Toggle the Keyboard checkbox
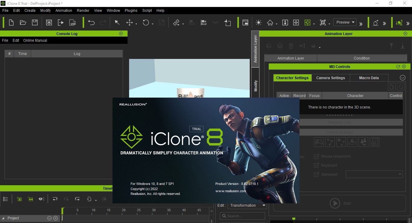The height and width of the screenshot is (223, 412). coord(316,165)
